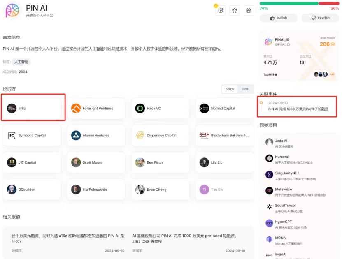
Task: Open the Jada AI similar project
Action: tap(299, 143)
